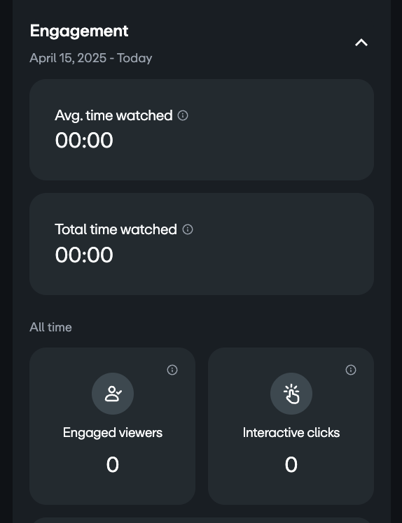The height and width of the screenshot is (523, 402).
Task: Click the Interactive clicks count of 0
Action: tap(291, 464)
